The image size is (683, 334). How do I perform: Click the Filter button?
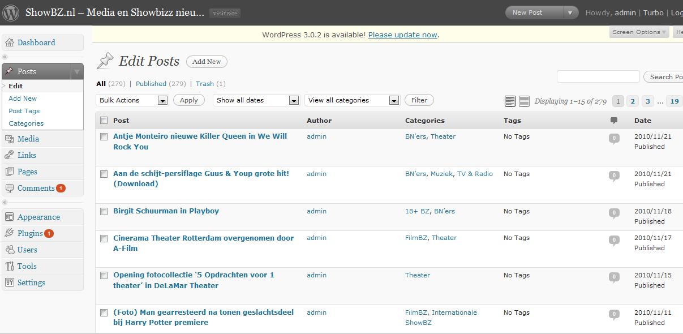pos(419,100)
